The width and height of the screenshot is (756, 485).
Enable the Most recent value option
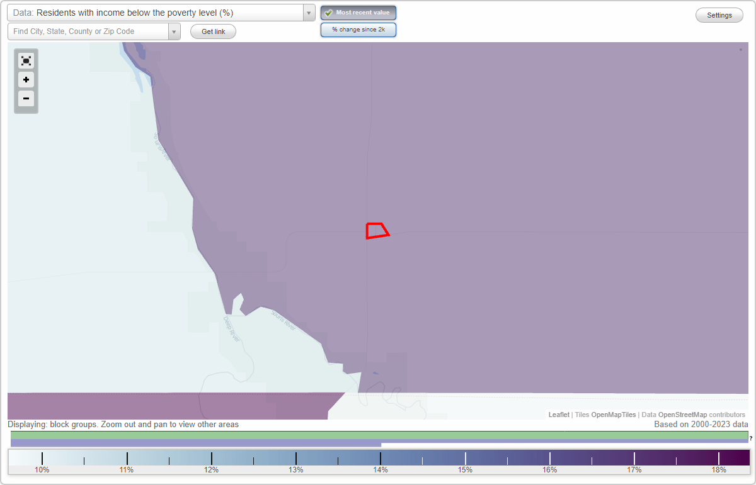pyautogui.click(x=358, y=13)
